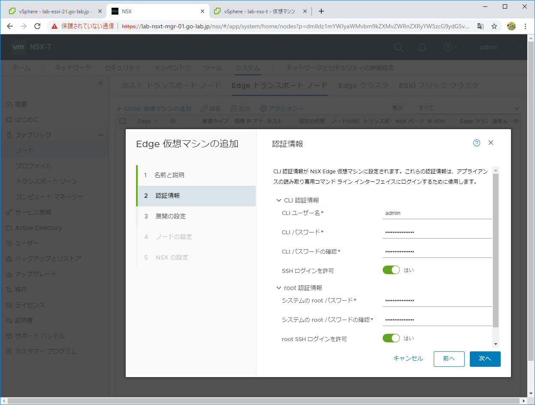The image size is (535, 405).
Task: Switch to the セキュリティ menu
Action: click(122, 68)
